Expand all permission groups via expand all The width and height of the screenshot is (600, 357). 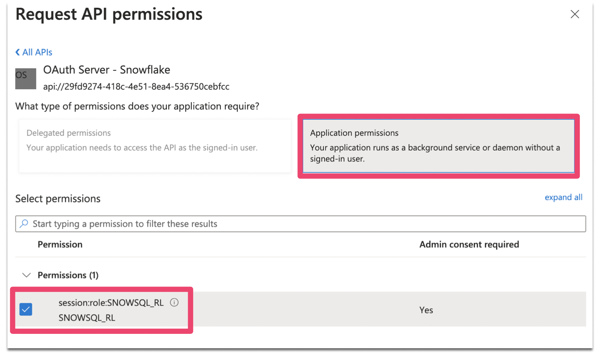click(563, 197)
